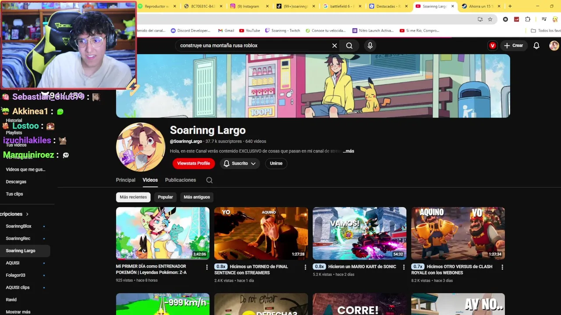Viewport: 561px width, 315px height.
Task: Open the Pokémon Z-A video thumbnail
Action: 163,233
